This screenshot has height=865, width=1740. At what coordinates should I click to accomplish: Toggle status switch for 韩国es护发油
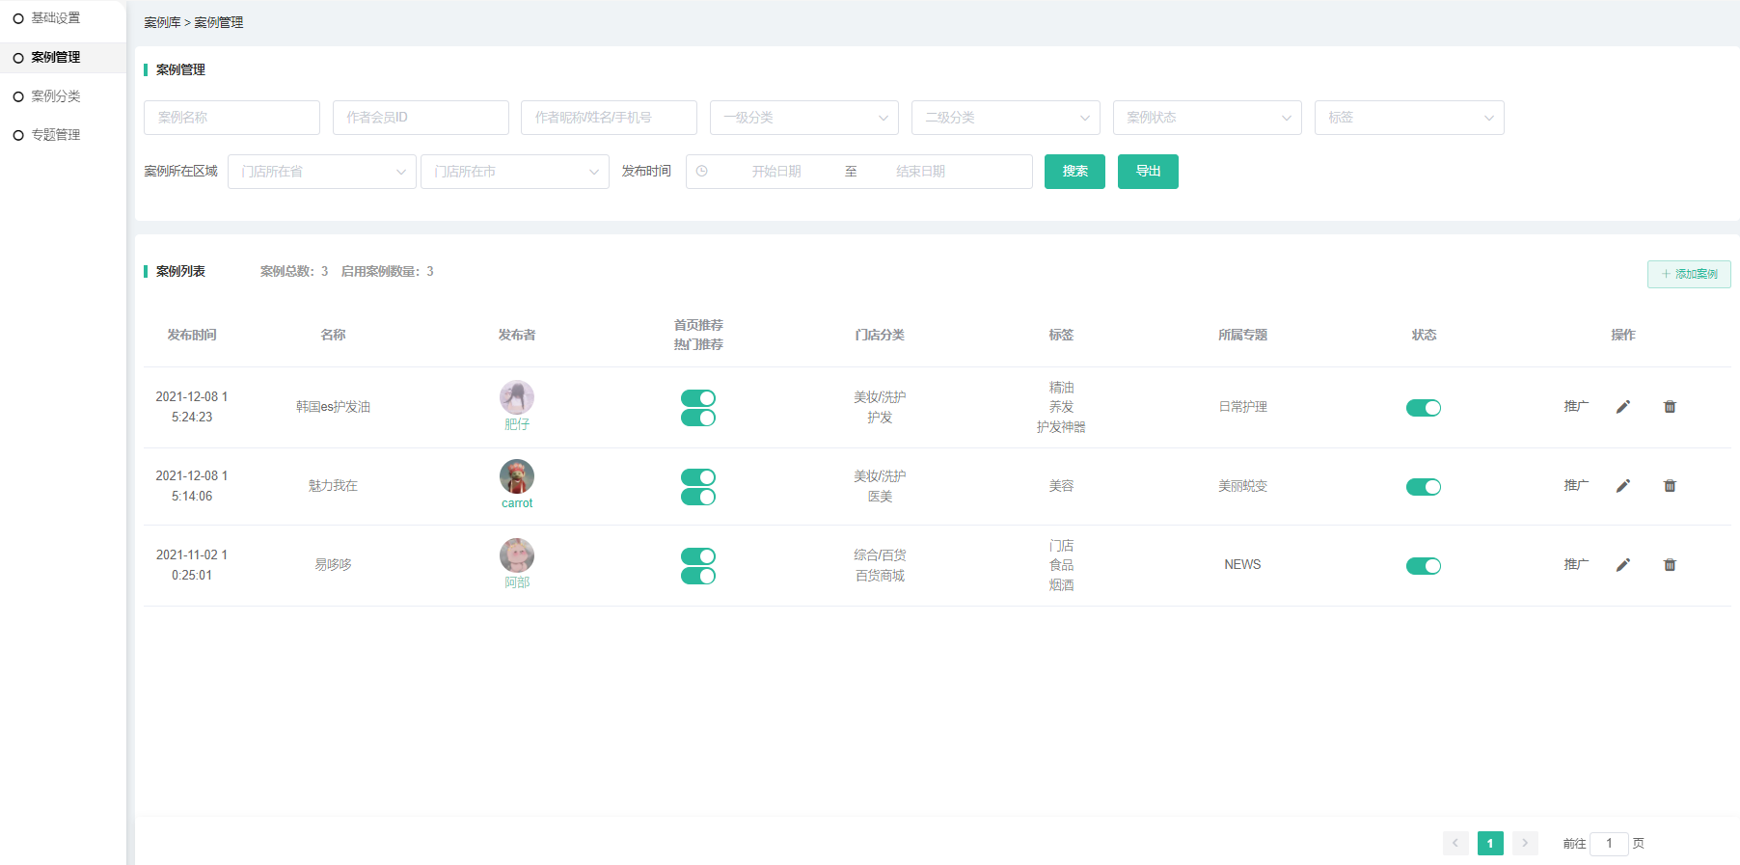pyautogui.click(x=1423, y=408)
